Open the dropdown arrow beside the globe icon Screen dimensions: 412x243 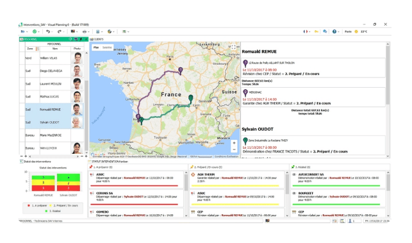pos(113,32)
